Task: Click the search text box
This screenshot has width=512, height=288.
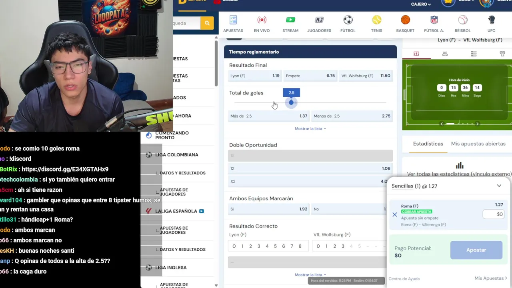Action: [x=186, y=23]
